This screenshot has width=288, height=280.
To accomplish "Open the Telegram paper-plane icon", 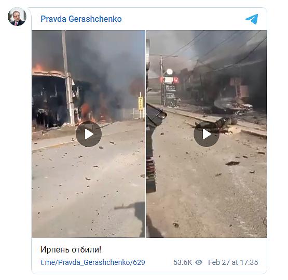I will (252, 19).
